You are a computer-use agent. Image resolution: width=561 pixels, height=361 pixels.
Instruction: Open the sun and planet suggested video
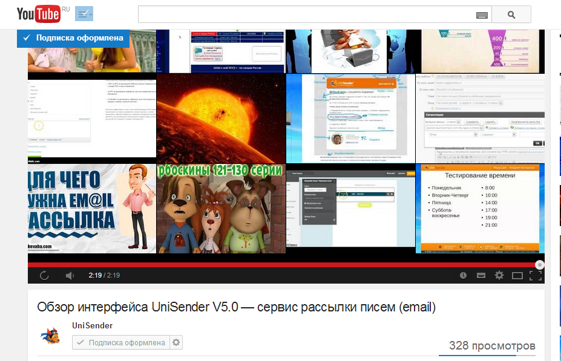tap(221, 119)
